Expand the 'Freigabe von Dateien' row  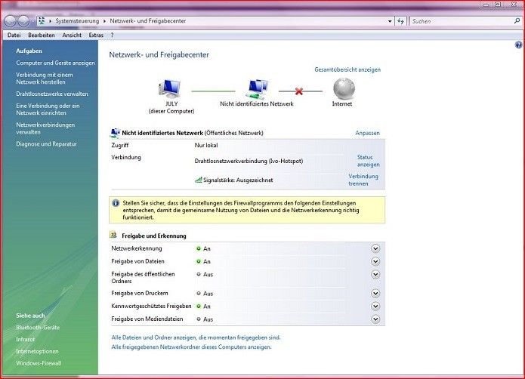(375, 261)
